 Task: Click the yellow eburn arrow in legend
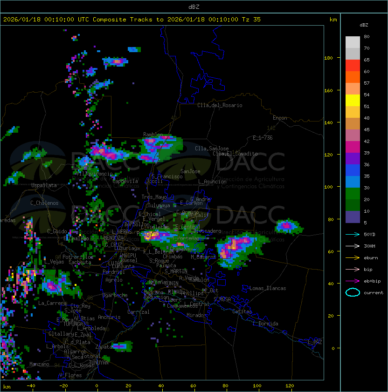point(353,257)
